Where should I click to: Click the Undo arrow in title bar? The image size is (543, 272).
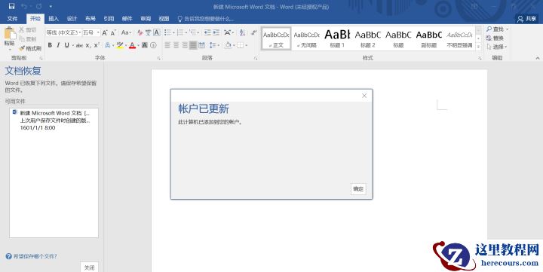click(x=24, y=6)
